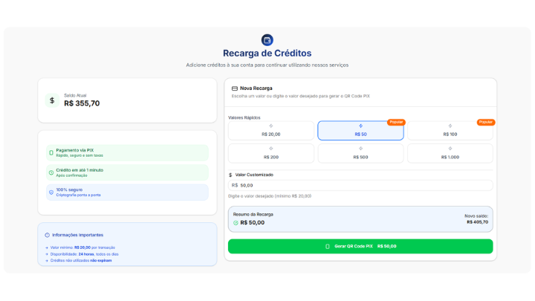Click the Popular badge on R$ 50
The height and width of the screenshot is (301, 535).
(x=396, y=122)
